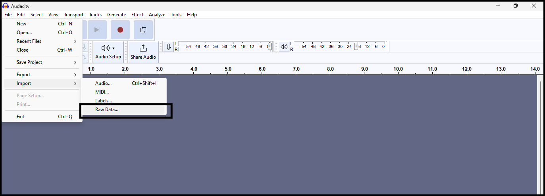Click the Record button
This screenshot has width=545, height=196.
click(x=120, y=30)
